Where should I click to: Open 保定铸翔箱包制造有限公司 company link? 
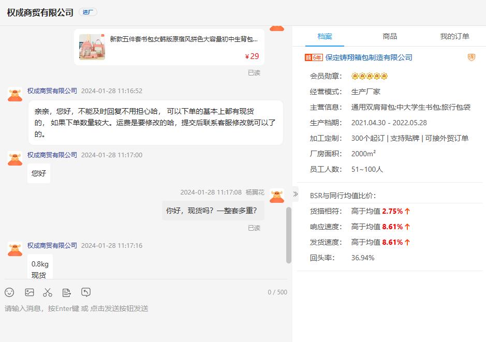coord(369,57)
